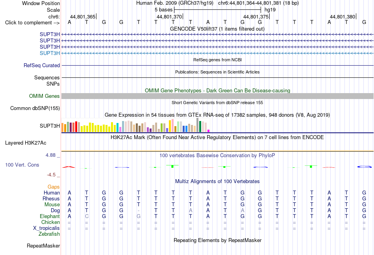Click 'Human Feb. 2009 (GRCh37/hg19)' header text
This screenshot has height=255, width=374.
coord(176,3)
